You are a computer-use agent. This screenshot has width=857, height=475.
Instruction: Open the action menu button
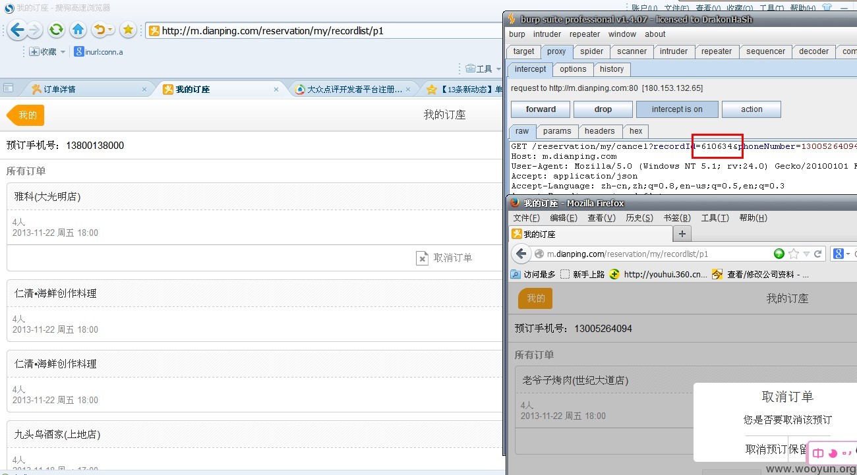(x=752, y=109)
